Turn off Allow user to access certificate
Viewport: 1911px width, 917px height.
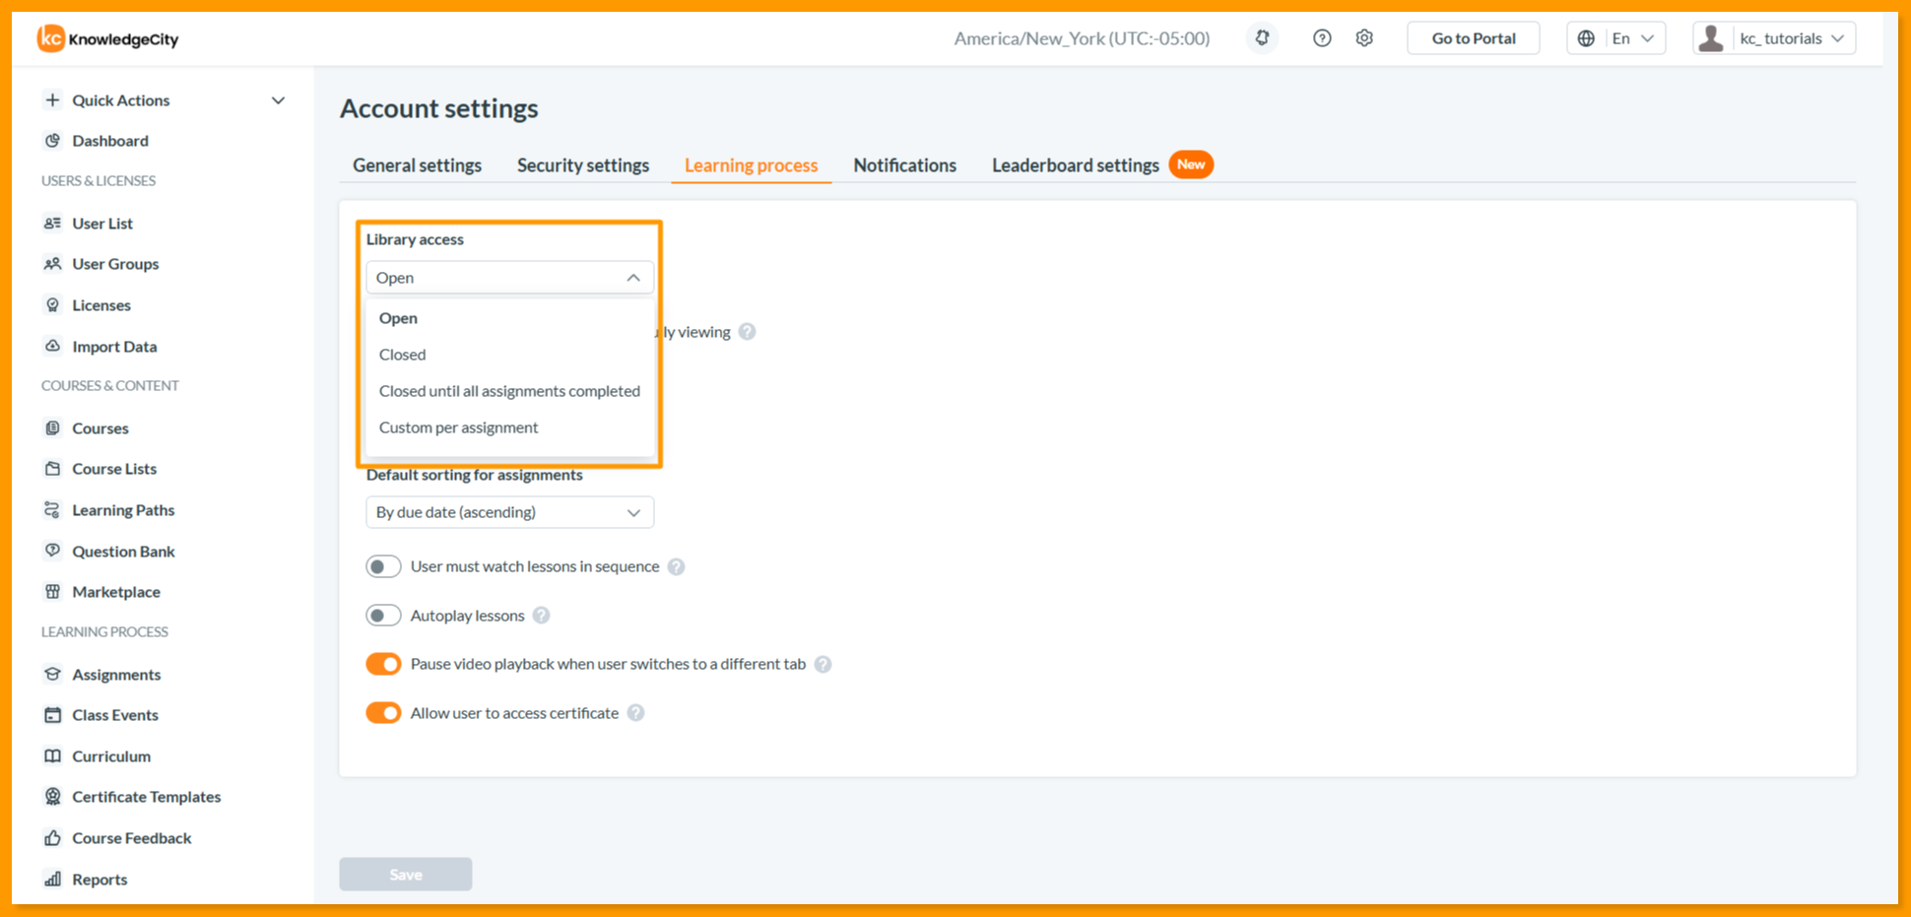[383, 713]
